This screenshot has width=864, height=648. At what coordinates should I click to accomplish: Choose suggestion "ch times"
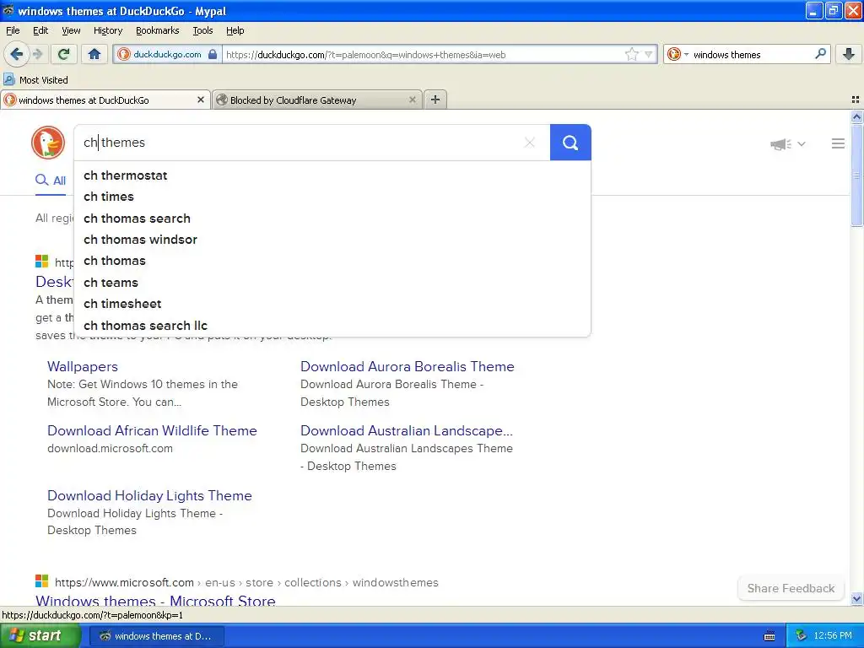click(332, 197)
